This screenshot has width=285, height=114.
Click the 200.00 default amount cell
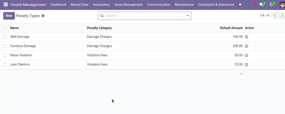click(238, 46)
